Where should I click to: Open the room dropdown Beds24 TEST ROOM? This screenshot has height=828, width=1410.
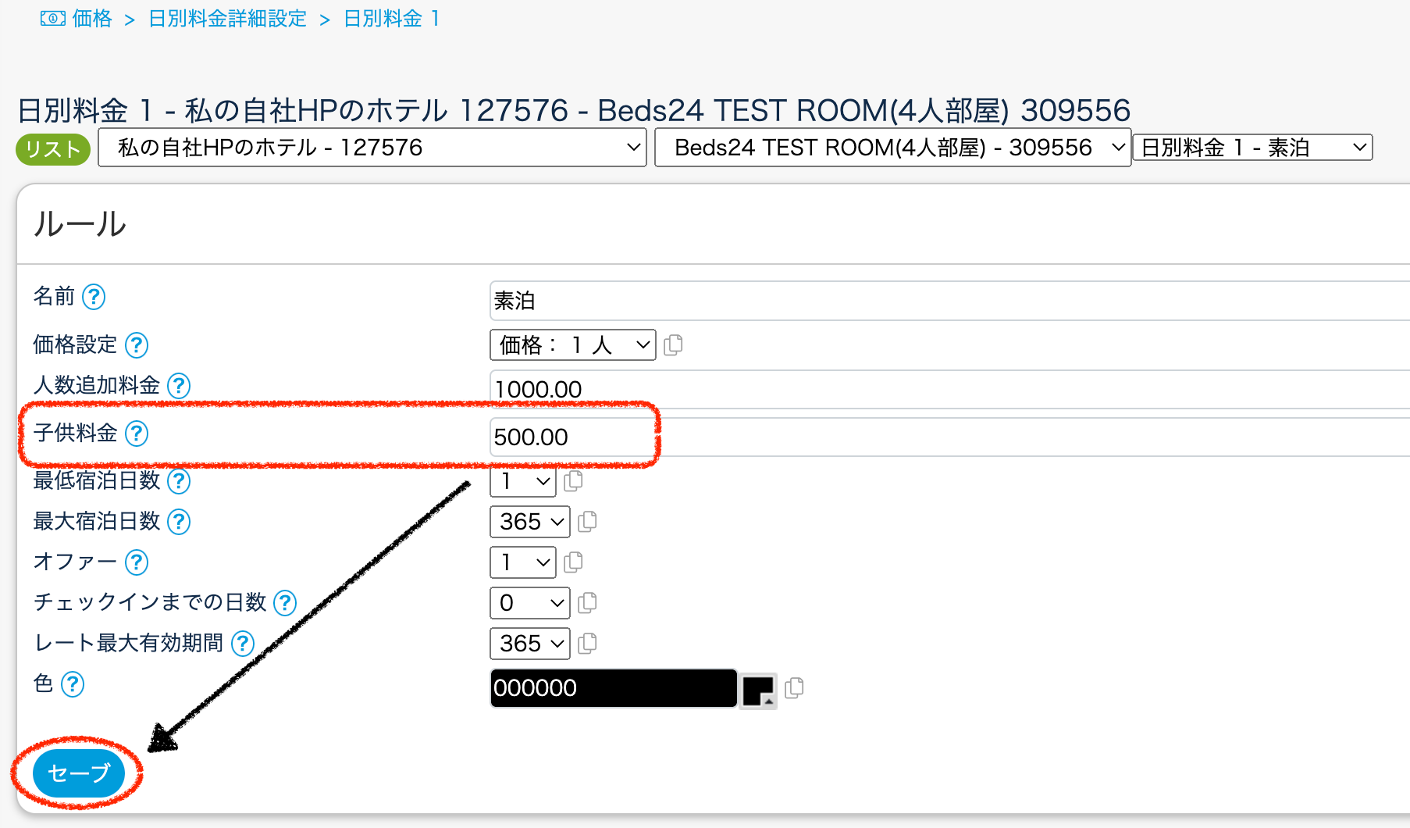click(892, 147)
